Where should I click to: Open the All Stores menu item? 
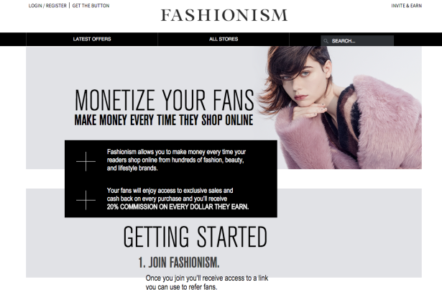click(224, 39)
